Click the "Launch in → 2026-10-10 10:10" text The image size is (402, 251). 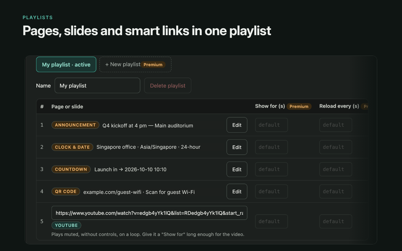[130, 169]
